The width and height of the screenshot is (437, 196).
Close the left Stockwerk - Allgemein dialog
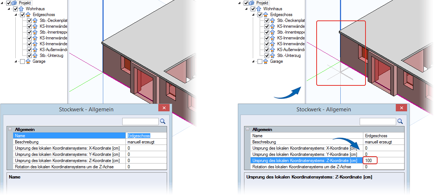164,108
